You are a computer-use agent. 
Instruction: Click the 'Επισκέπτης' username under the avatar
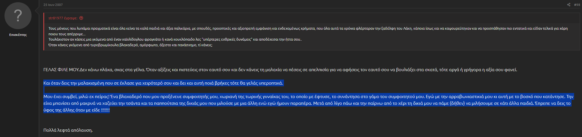18,35
